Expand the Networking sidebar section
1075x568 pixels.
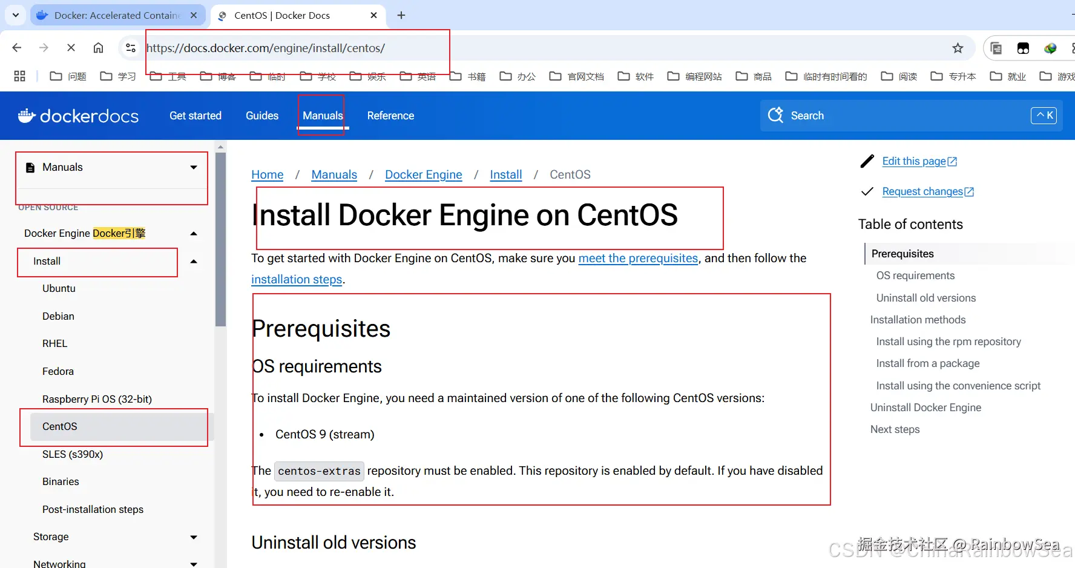point(194,564)
